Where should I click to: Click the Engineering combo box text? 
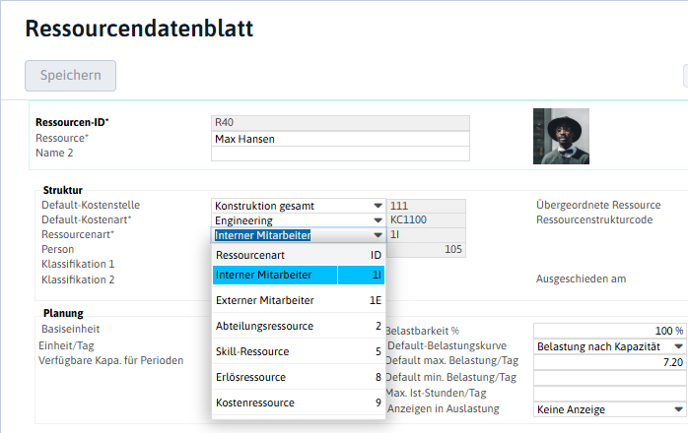243,220
